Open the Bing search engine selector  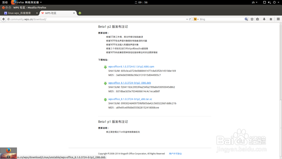click(196, 19)
